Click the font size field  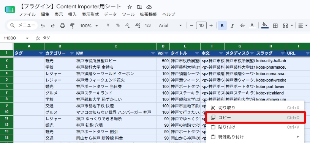click(201, 25)
